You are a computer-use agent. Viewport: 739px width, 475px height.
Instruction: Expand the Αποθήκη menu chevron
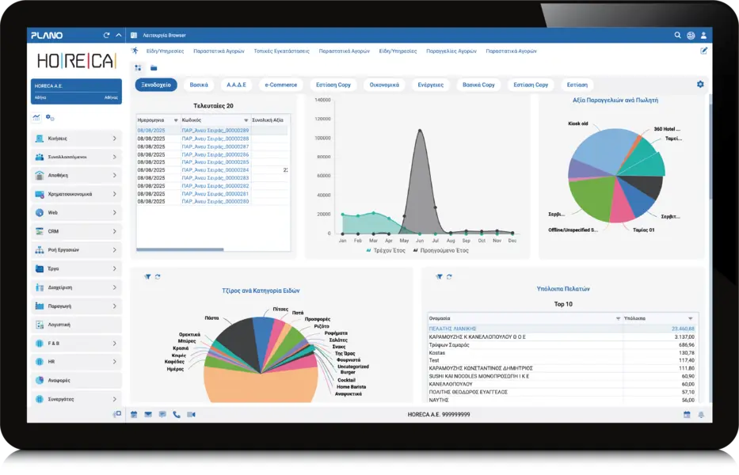click(115, 175)
